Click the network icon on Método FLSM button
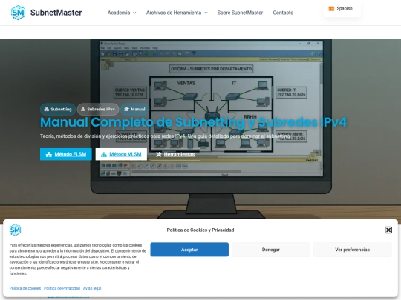This screenshot has height=300, width=401. [x=48, y=154]
